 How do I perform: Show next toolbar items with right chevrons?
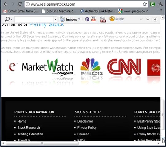[148, 19]
